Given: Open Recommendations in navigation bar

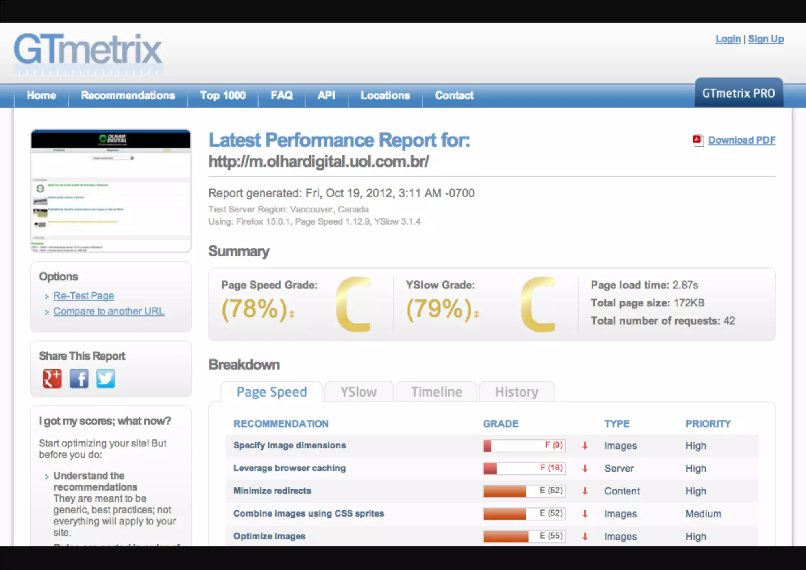Looking at the screenshot, I should coord(128,96).
